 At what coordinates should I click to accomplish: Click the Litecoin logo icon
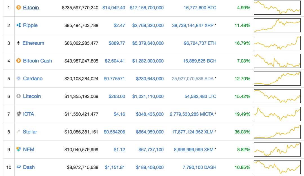[19, 96]
